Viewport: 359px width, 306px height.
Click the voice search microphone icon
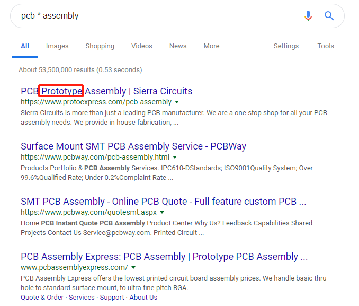tap(308, 16)
